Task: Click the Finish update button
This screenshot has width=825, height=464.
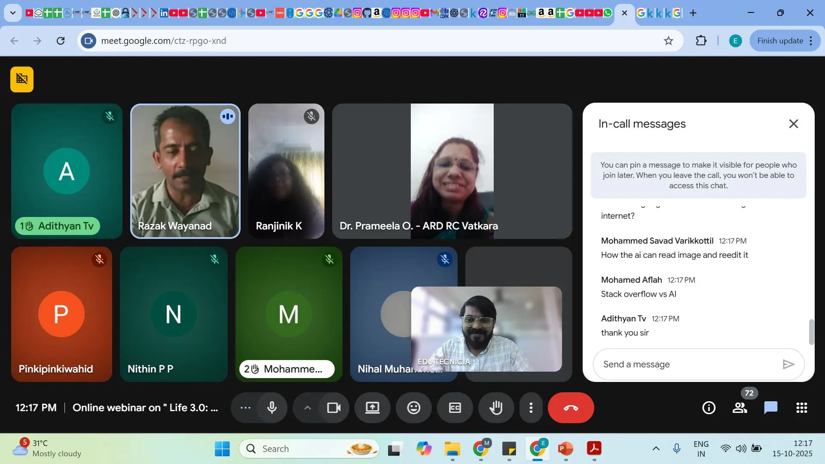Action: 780,41
